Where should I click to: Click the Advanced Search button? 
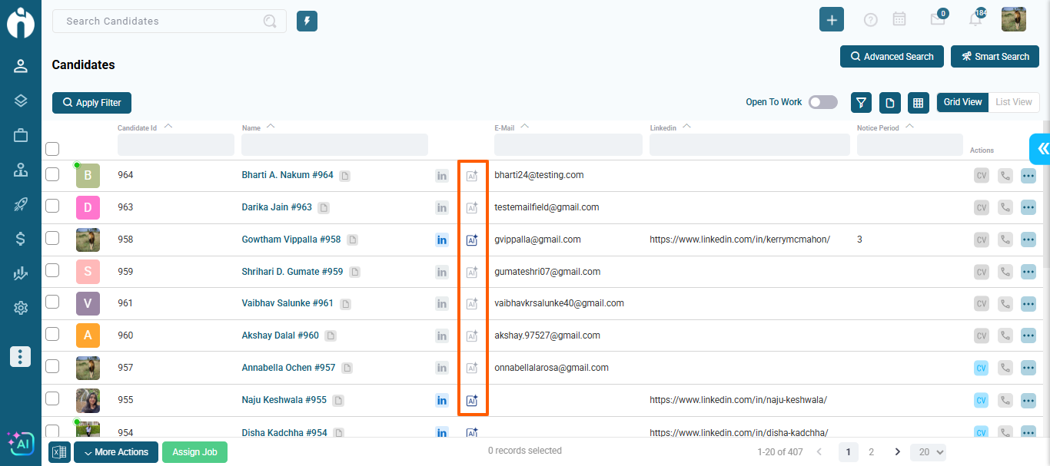[x=891, y=57]
